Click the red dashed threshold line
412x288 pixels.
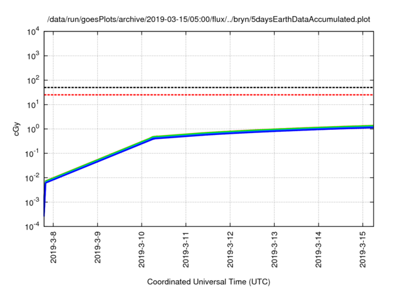coord(209,95)
